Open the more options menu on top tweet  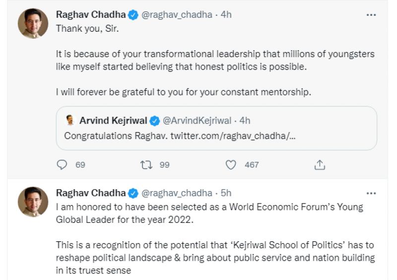(x=371, y=15)
